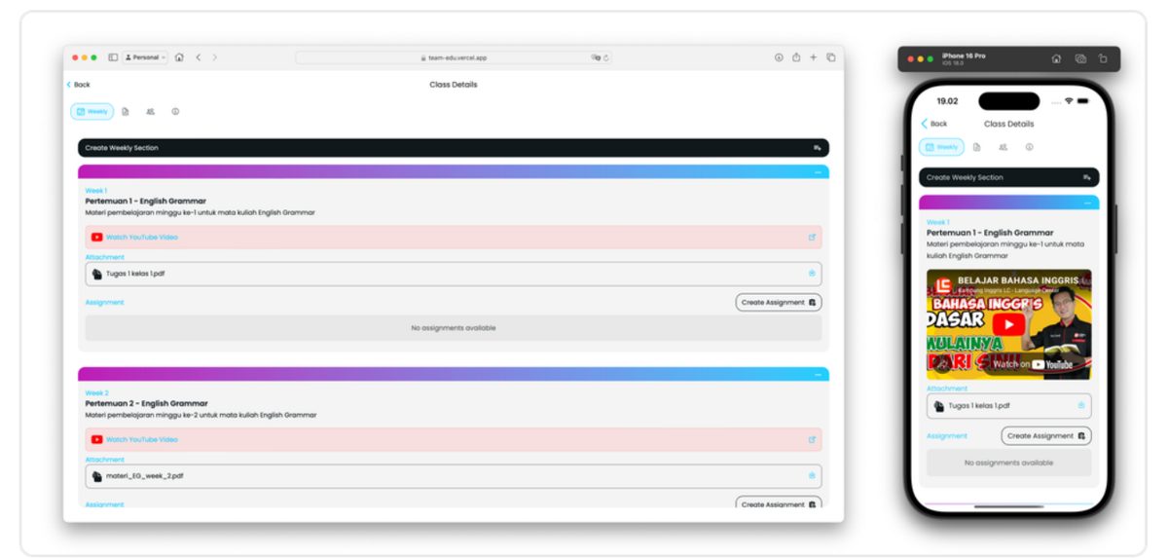Go Back in the browser Class Details page
1168x558 pixels.
click(x=78, y=85)
